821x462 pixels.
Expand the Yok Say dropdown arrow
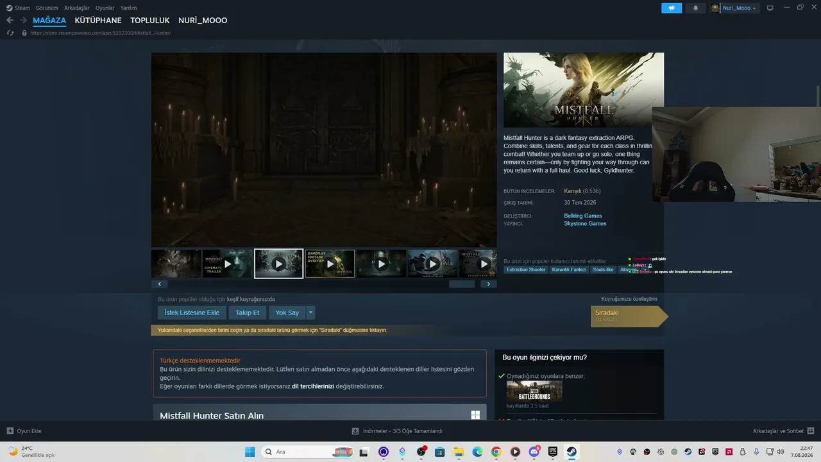[311, 312]
